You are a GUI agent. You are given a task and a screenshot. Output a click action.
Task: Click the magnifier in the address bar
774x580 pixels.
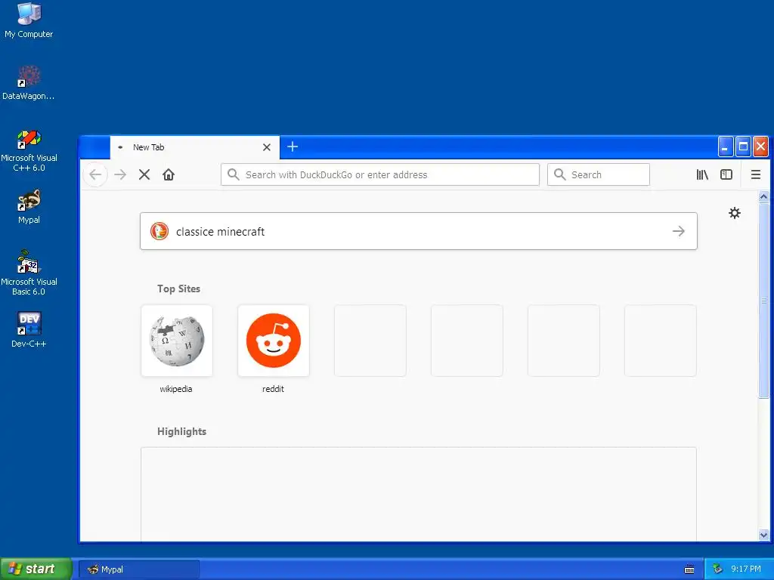point(233,174)
